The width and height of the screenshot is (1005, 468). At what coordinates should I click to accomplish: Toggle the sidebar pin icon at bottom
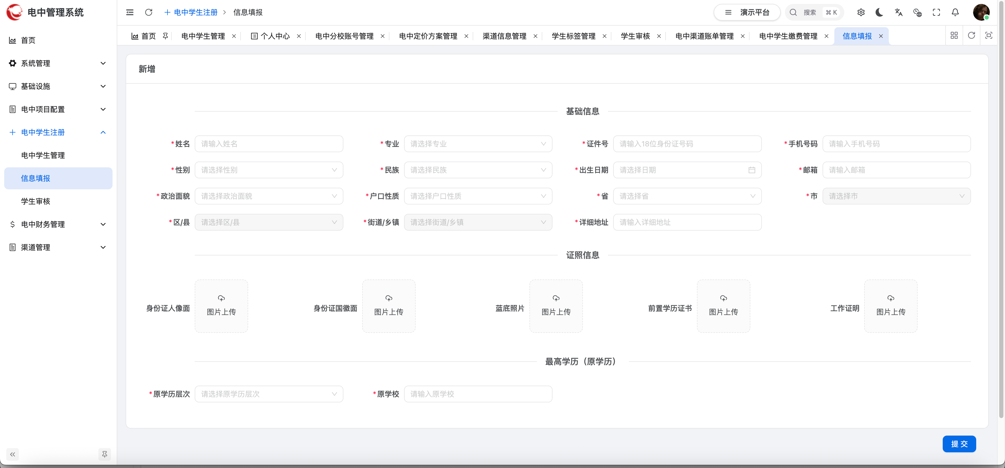point(105,454)
